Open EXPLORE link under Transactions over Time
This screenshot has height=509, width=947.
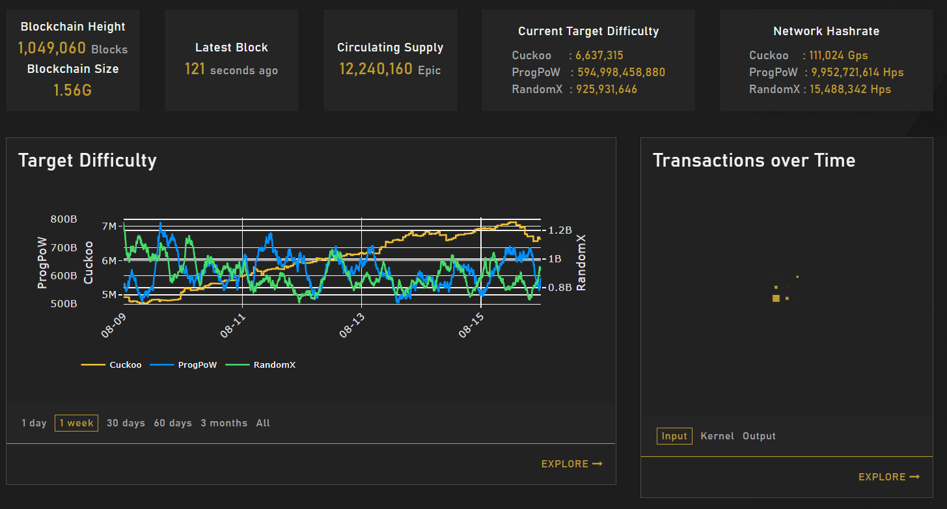coord(888,477)
